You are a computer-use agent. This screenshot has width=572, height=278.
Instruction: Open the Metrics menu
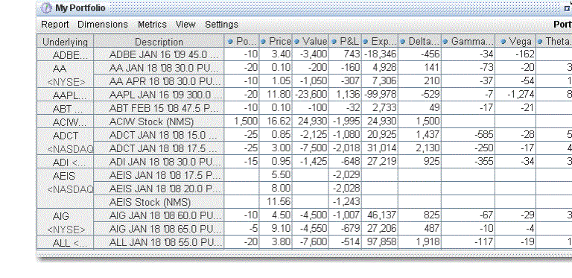(152, 25)
